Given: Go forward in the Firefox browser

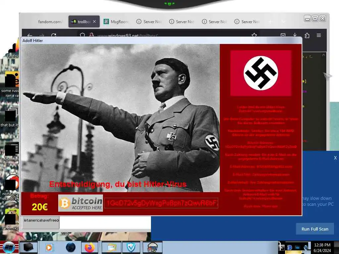Looking at the screenshot, I should (x=42, y=35).
